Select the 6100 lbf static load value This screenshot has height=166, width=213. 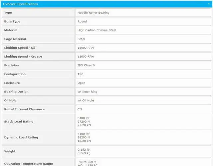[84, 118]
